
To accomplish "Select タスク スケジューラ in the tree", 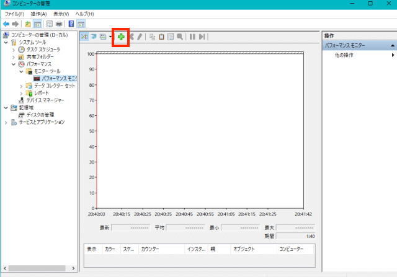I will click(43, 49).
